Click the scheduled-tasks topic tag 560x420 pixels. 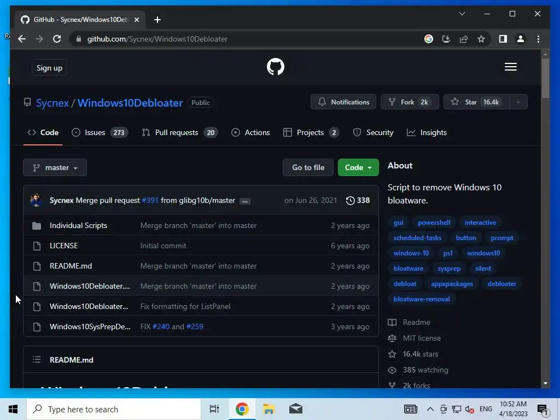[x=417, y=238]
